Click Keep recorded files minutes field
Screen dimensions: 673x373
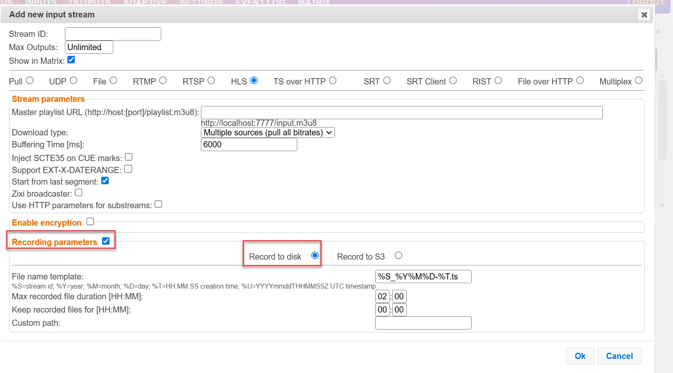(399, 310)
